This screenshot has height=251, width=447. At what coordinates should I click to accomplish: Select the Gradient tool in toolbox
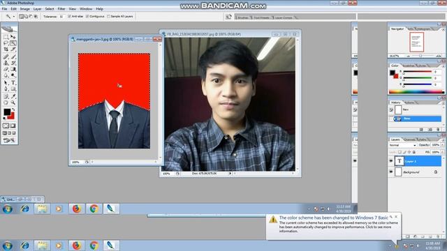[x=13, y=69]
